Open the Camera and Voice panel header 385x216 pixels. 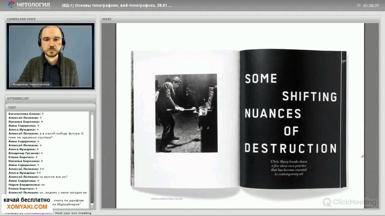tap(50, 19)
